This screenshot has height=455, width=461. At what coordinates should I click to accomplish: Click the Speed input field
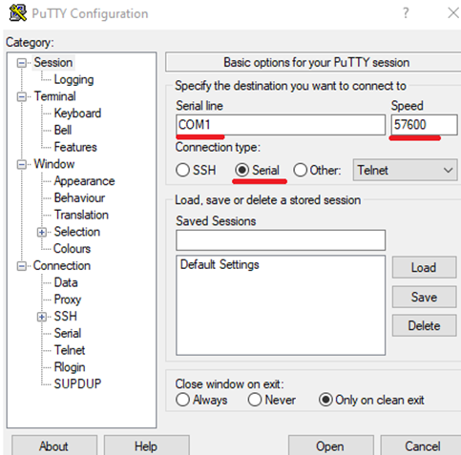click(424, 125)
